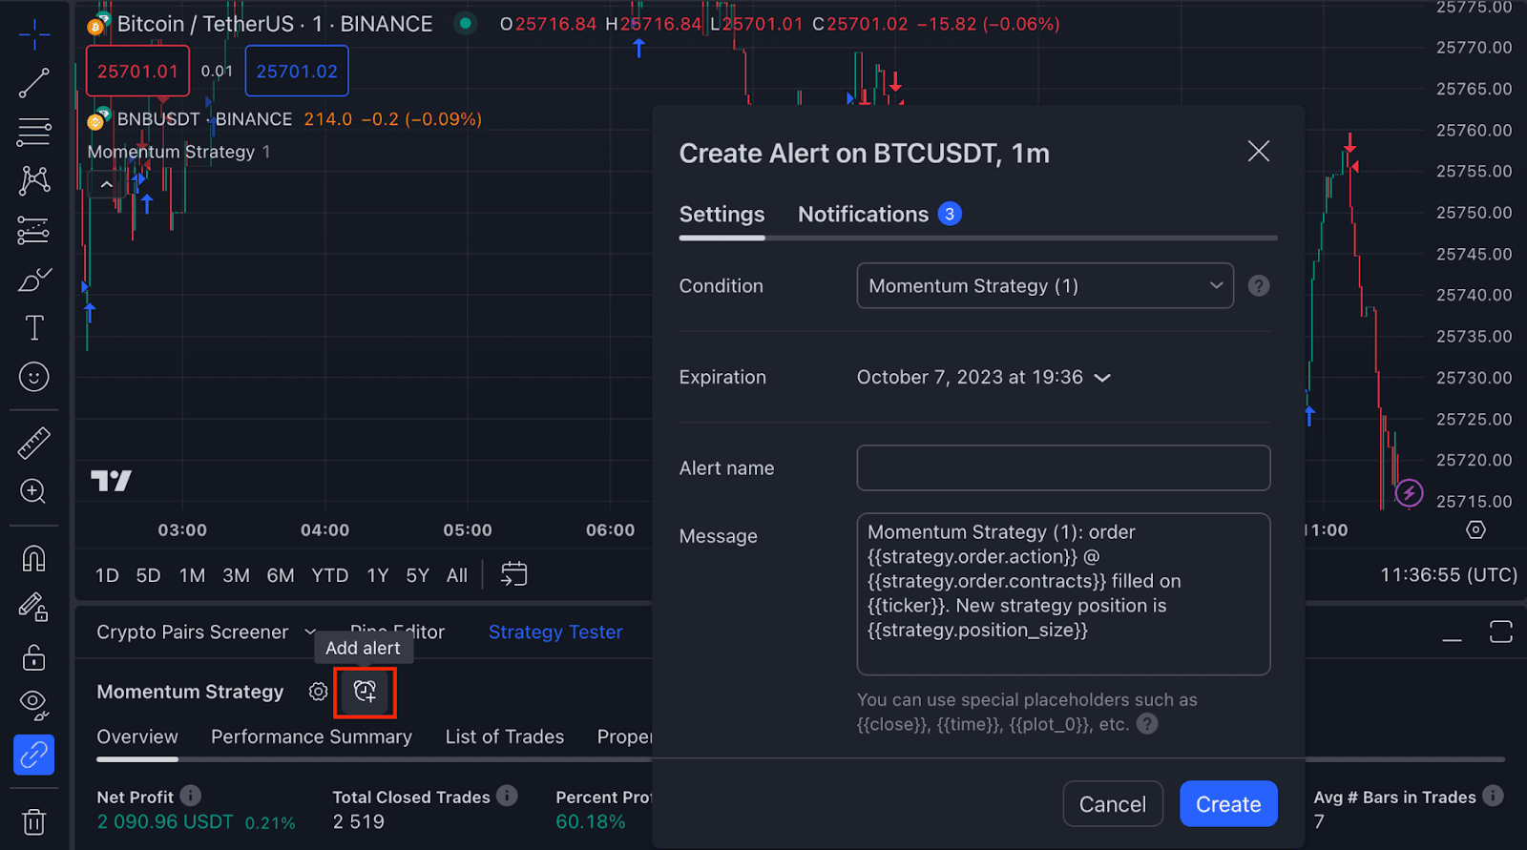
Task: Open the horizontal lines drawing tool
Action: click(34, 132)
